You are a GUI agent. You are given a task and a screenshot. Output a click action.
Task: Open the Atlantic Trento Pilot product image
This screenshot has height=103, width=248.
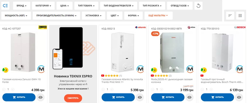(123, 52)
